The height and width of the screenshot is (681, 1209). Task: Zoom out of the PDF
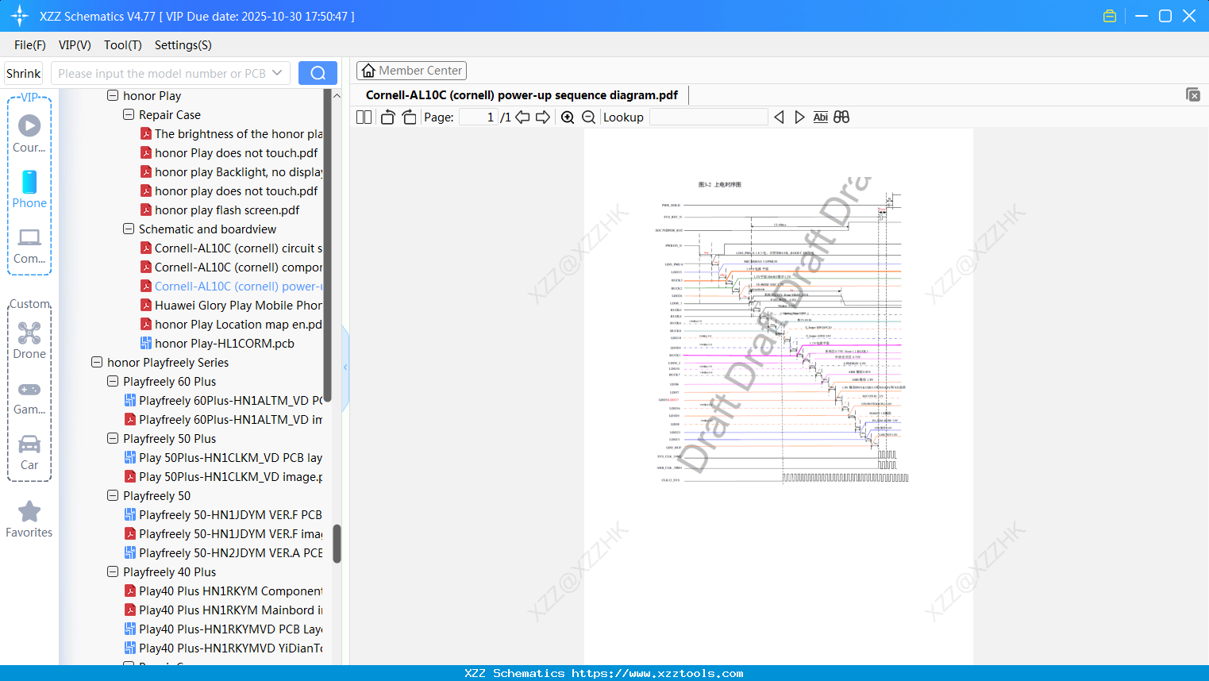(589, 117)
